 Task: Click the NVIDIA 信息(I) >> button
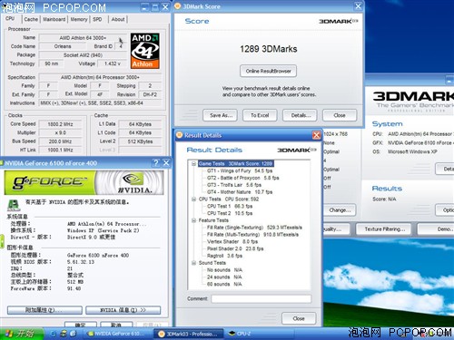pyautogui.click(x=123, y=310)
